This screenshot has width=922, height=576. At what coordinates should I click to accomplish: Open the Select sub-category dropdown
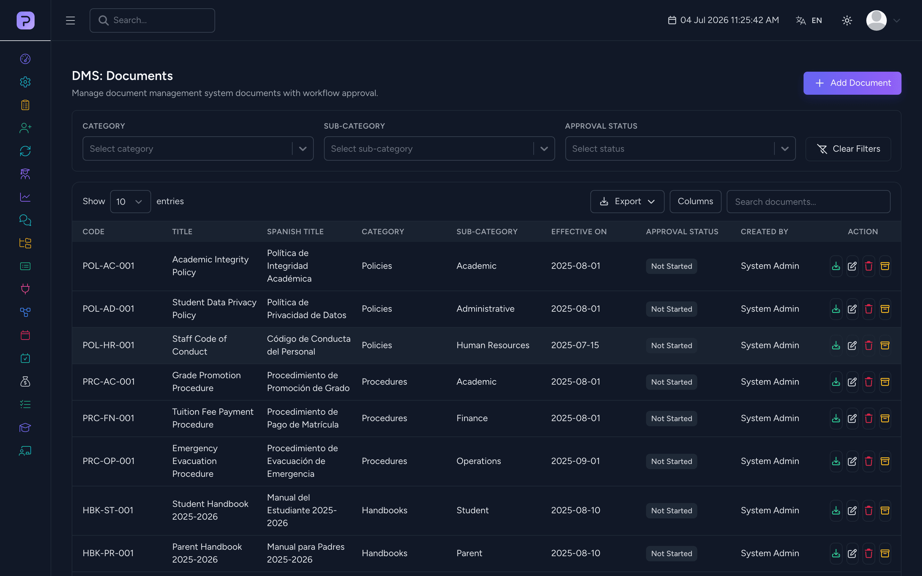(x=439, y=148)
